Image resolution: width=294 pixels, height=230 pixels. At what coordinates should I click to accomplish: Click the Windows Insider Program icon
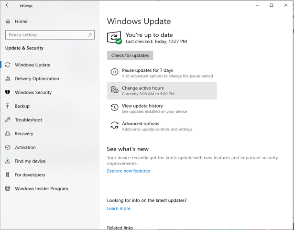pyautogui.click(x=8, y=188)
